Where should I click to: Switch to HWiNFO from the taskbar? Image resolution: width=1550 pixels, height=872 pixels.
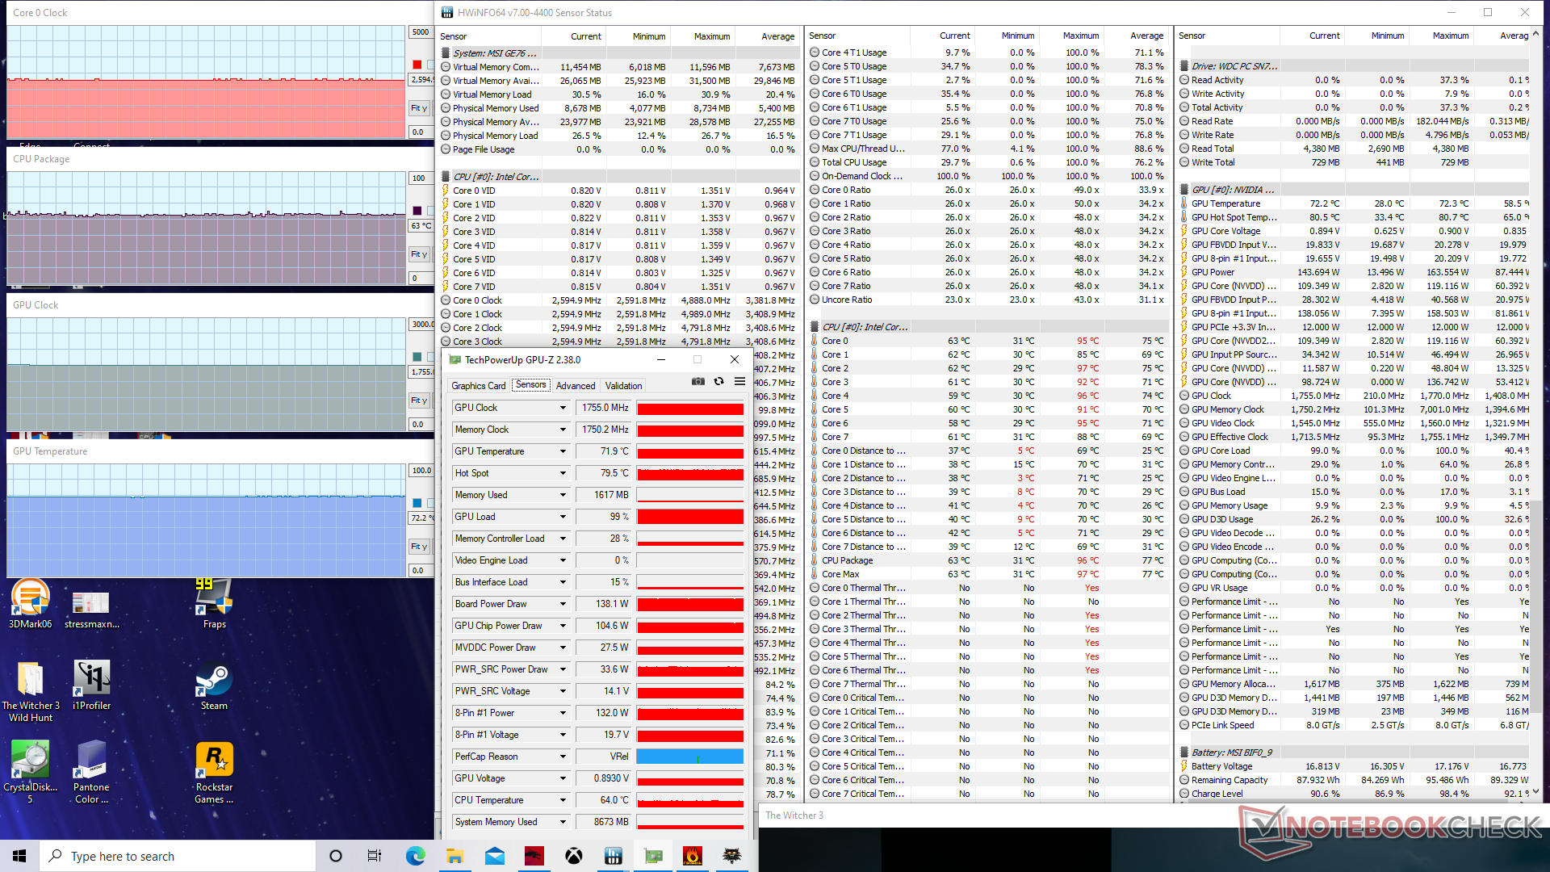click(614, 856)
